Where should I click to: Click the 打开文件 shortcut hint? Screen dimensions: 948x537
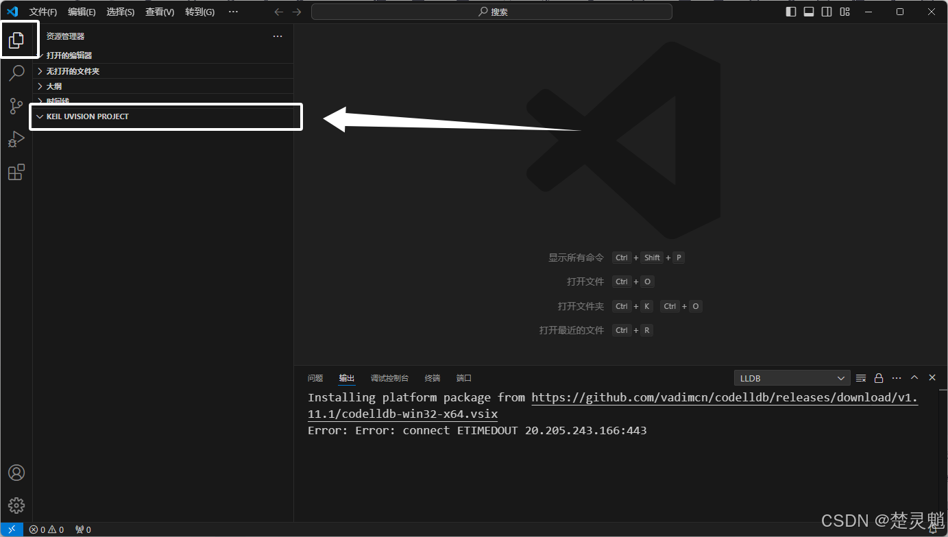tap(585, 282)
